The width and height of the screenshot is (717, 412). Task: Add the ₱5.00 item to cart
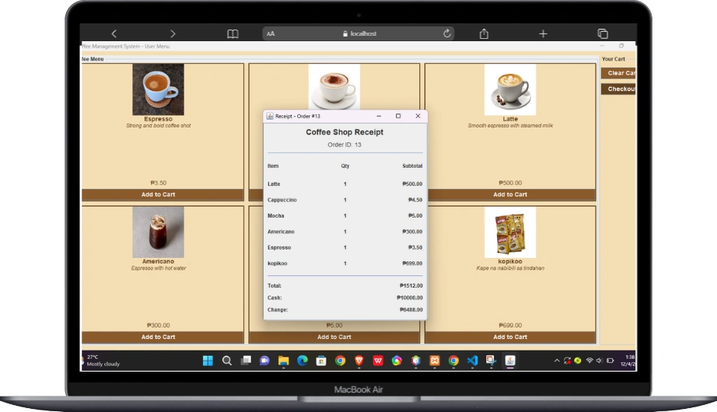tap(334, 337)
